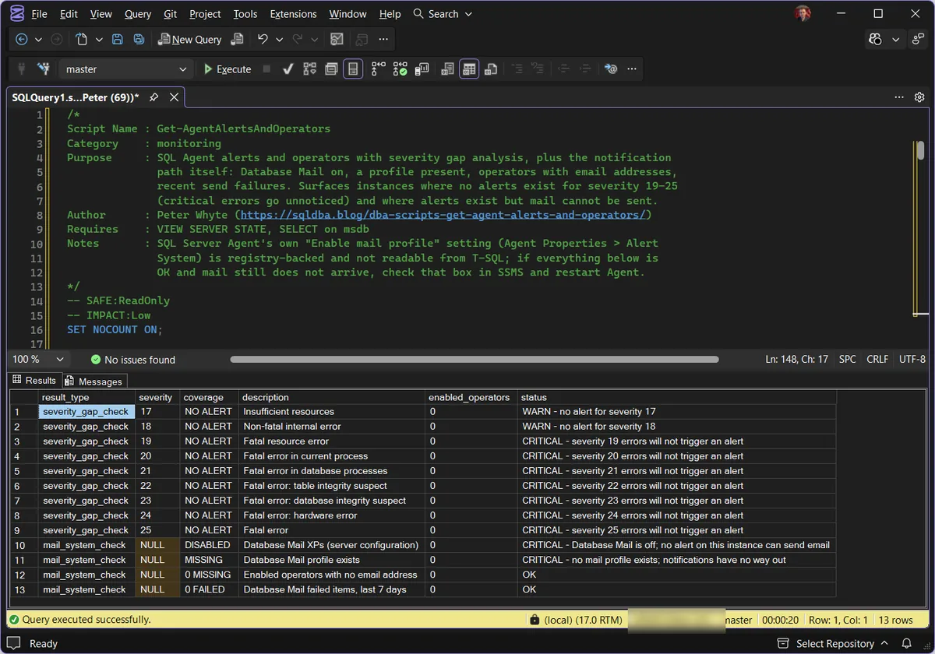Click the Change Connection icon

(43, 69)
